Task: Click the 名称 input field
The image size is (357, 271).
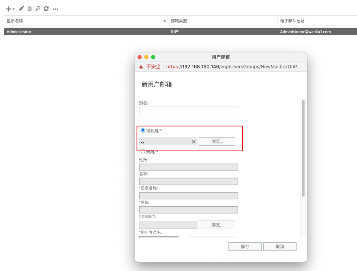Action: [188, 210]
